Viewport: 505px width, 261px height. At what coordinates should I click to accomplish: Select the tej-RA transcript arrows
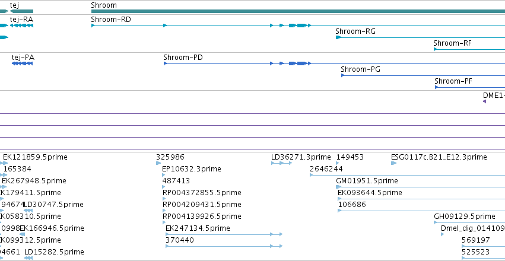click(21, 26)
